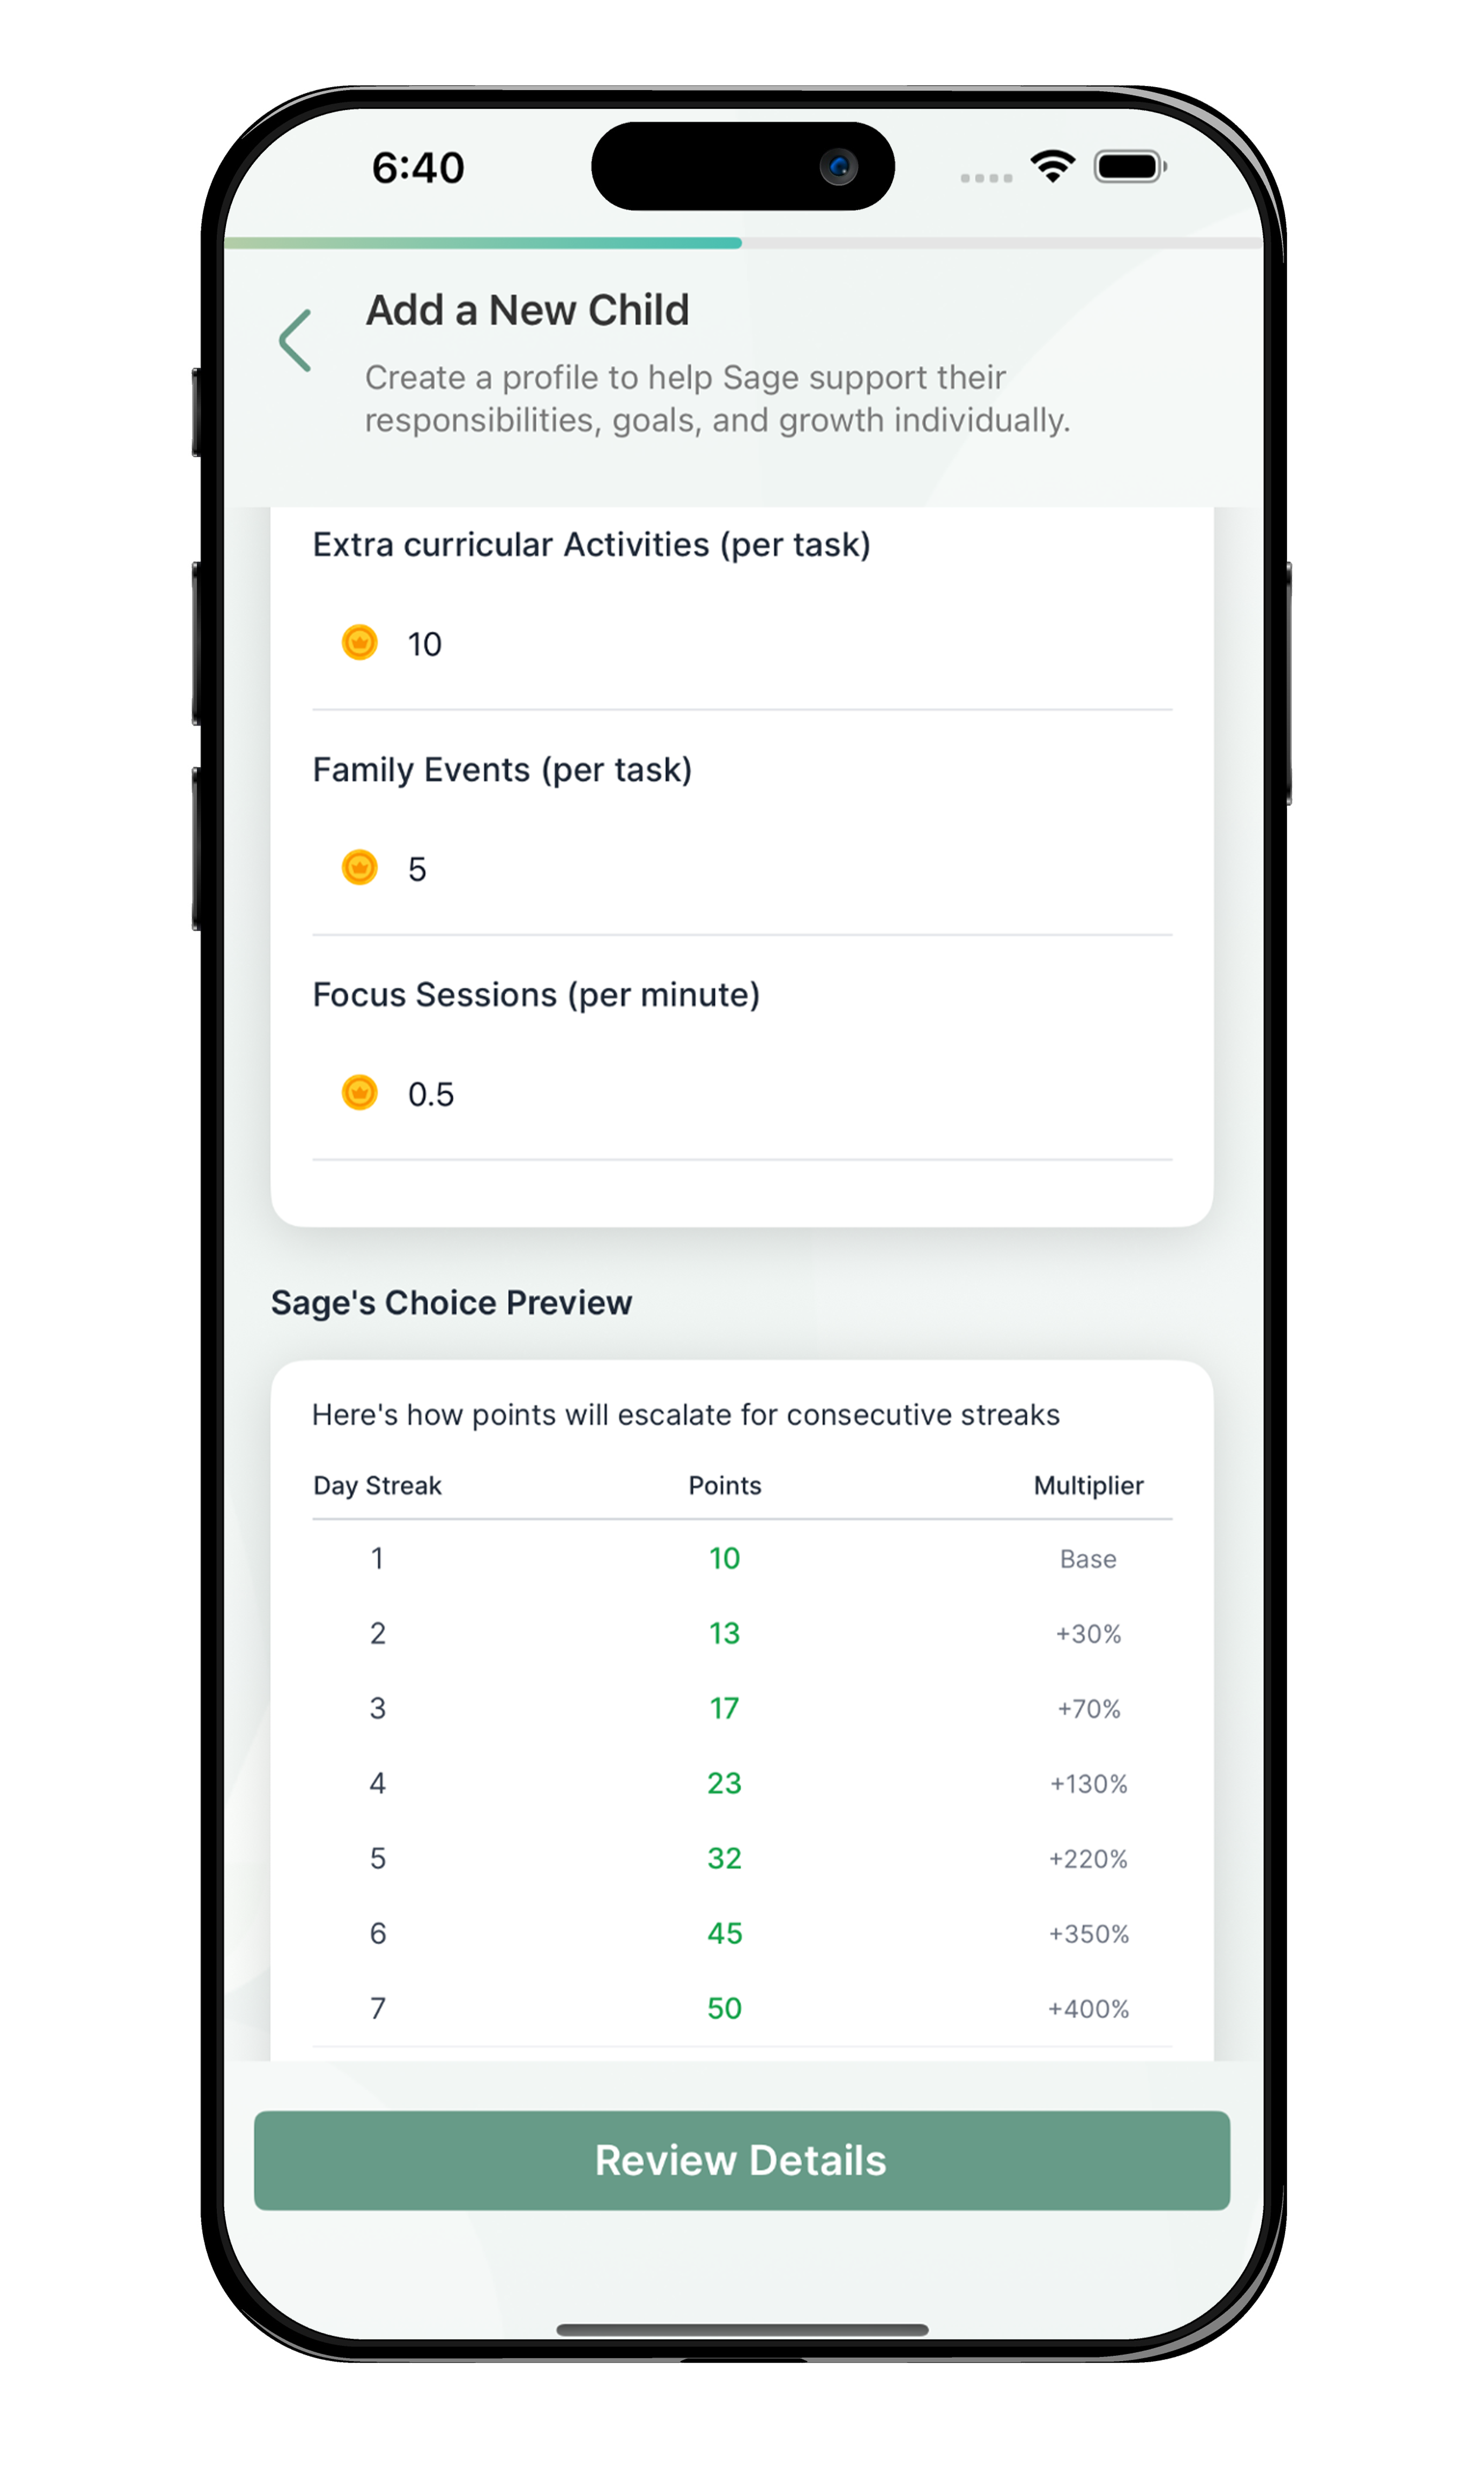This screenshot has height=2474, width=1484.
Task: Tap the back arrow chevron
Action: click(x=296, y=341)
